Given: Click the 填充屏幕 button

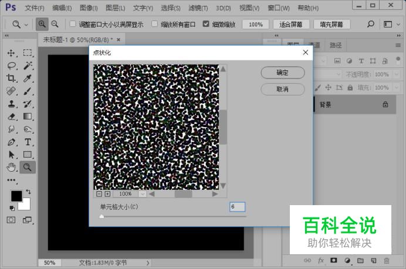Looking at the screenshot, I should pyautogui.click(x=331, y=25).
